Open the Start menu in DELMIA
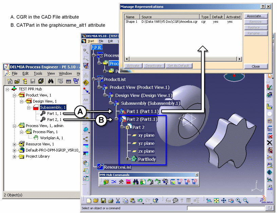The width and height of the screenshot is (277, 213). (x=91, y=41)
